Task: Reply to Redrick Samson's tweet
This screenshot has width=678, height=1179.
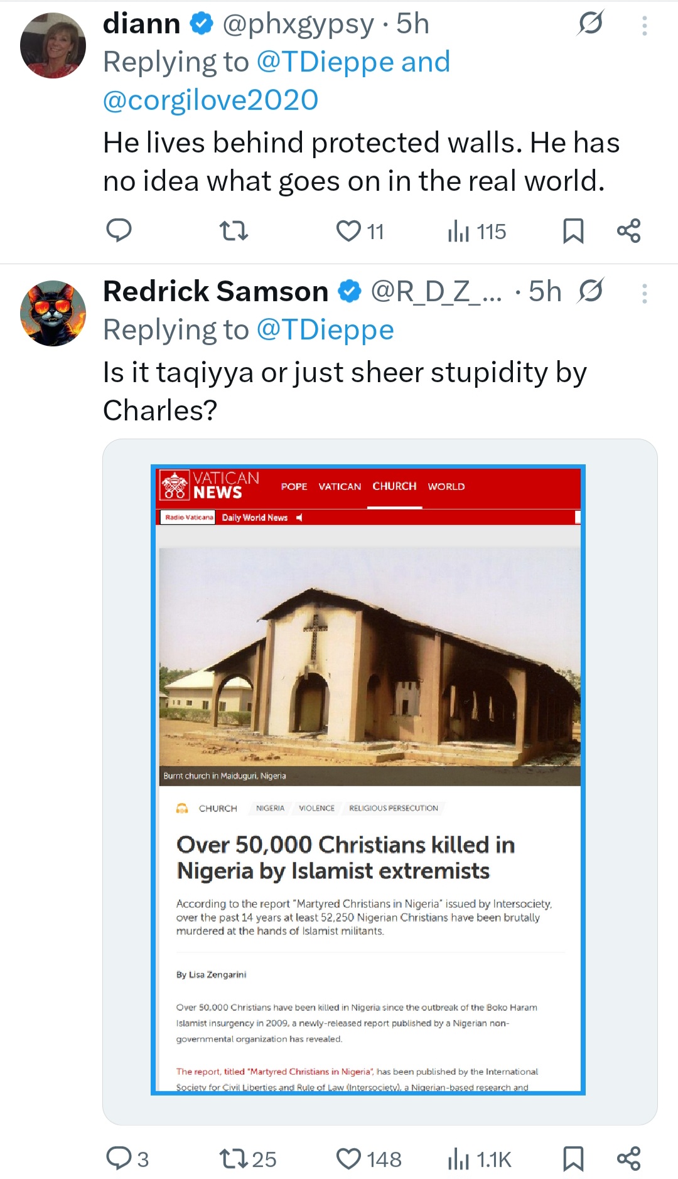Action: (119, 1158)
